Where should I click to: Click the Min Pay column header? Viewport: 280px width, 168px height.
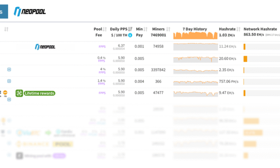pyautogui.click(x=139, y=32)
